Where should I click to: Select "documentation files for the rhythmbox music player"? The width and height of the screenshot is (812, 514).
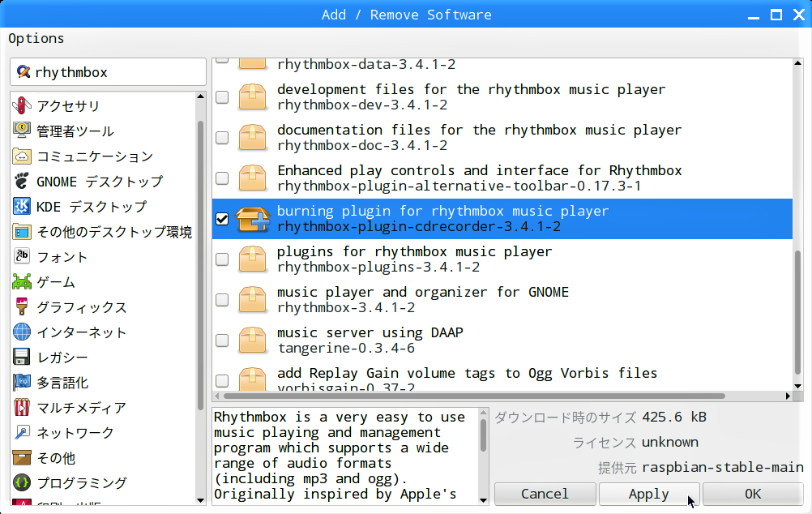tap(479, 130)
